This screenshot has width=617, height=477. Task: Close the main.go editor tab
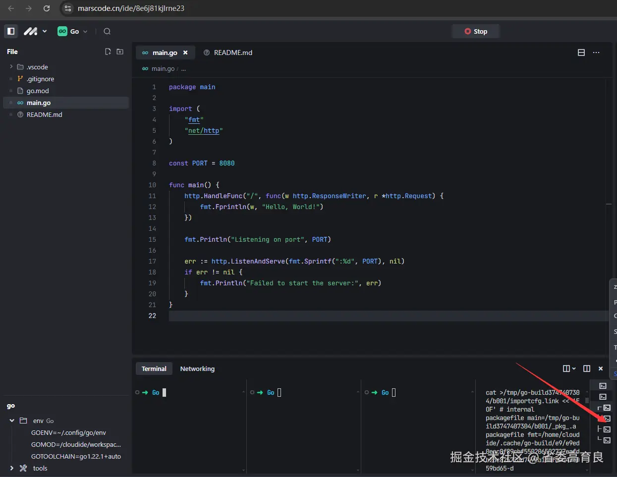[185, 53]
